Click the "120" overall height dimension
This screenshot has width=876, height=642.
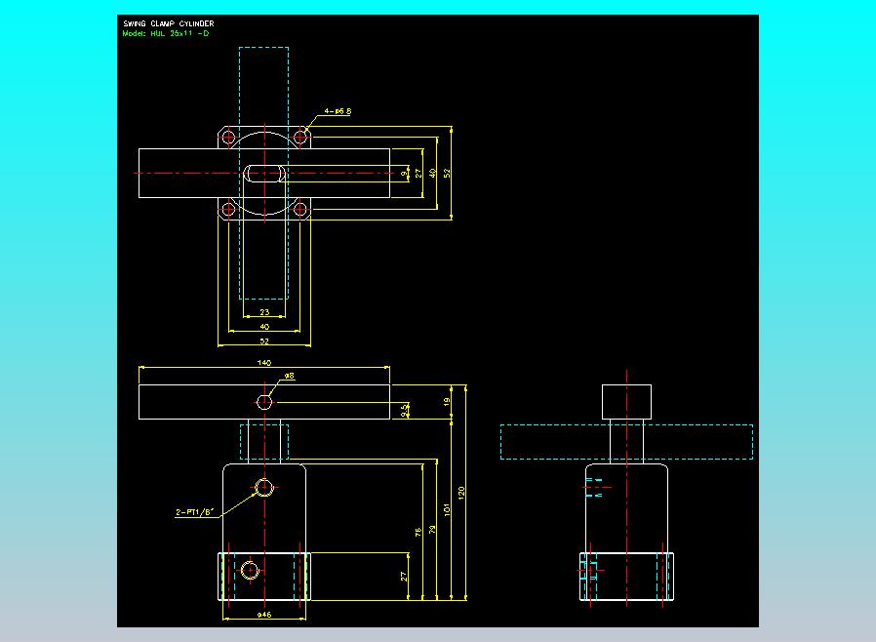pyautogui.click(x=461, y=493)
